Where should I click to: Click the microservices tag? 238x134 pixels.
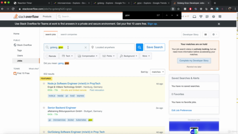[59, 120]
